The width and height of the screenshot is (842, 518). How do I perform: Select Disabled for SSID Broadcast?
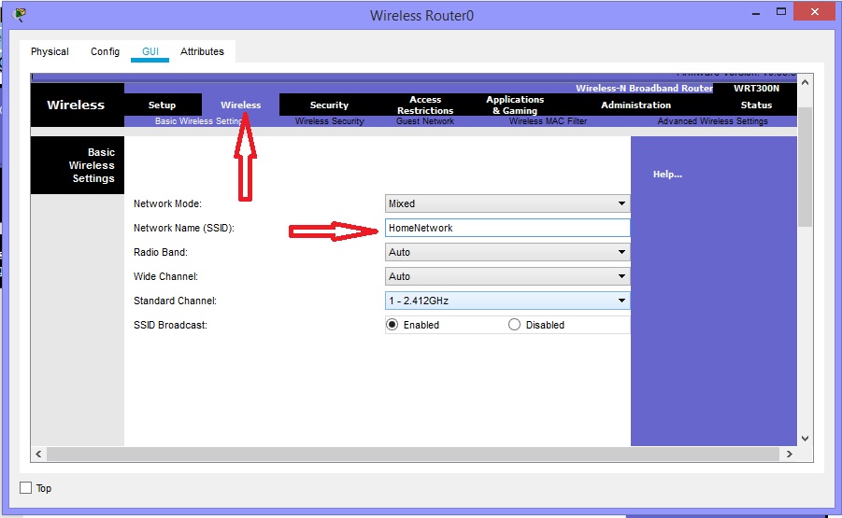pyautogui.click(x=514, y=325)
